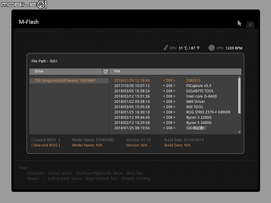The width and height of the screenshot is (271, 203).
Task: Click date 2018/02/12 10:29:58
Action: click(x=132, y=123)
